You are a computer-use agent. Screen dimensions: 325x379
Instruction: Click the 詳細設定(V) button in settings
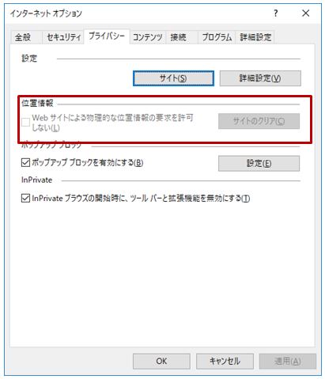pos(260,78)
